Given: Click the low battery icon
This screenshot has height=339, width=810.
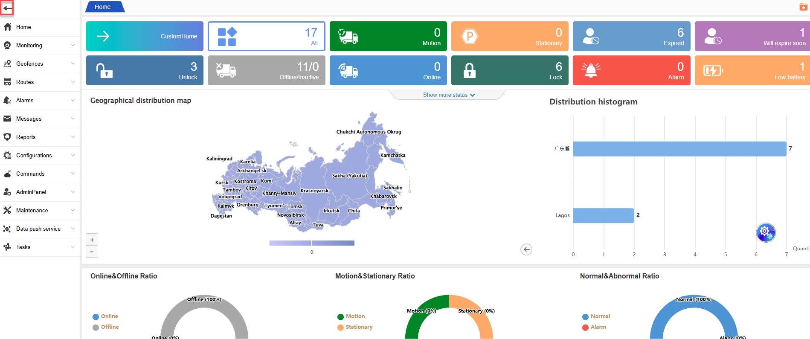Looking at the screenshot, I should tap(713, 70).
